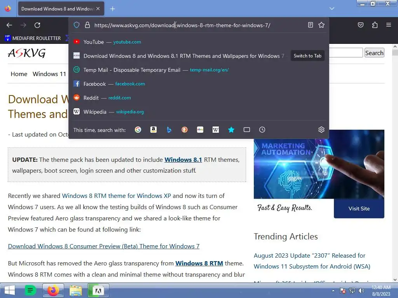Screen dimensions: 398x298
Task: Search browsing history clock icon
Action: (x=262, y=130)
